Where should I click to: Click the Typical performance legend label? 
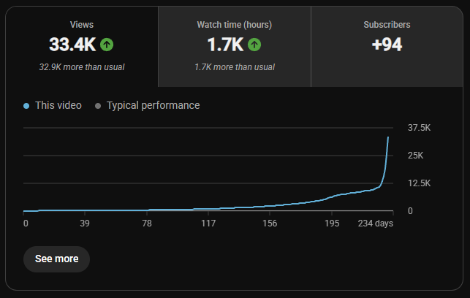pyautogui.click(x=153, y=105)
